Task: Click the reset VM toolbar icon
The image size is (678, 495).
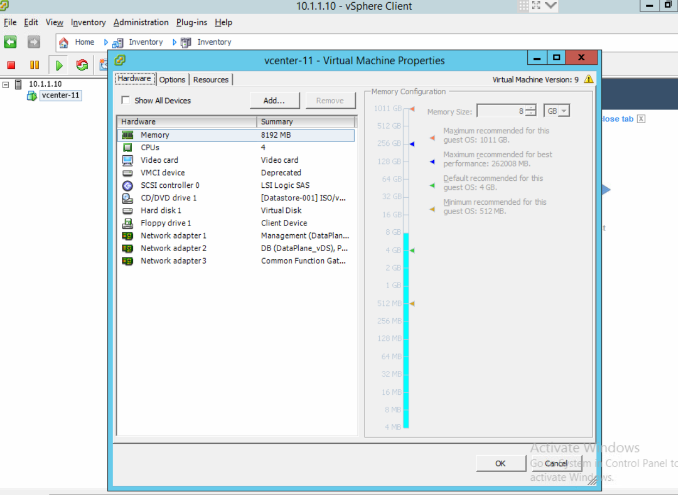Action: click(x=82, y=65)
